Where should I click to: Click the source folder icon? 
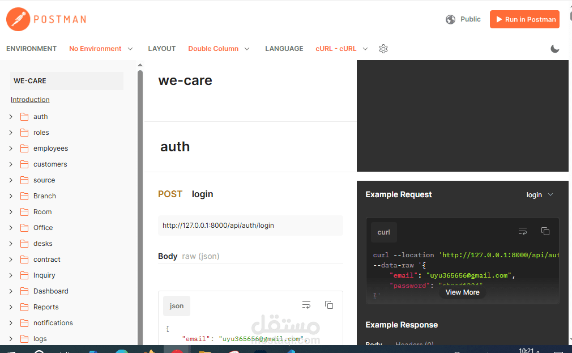pos(24,180)
